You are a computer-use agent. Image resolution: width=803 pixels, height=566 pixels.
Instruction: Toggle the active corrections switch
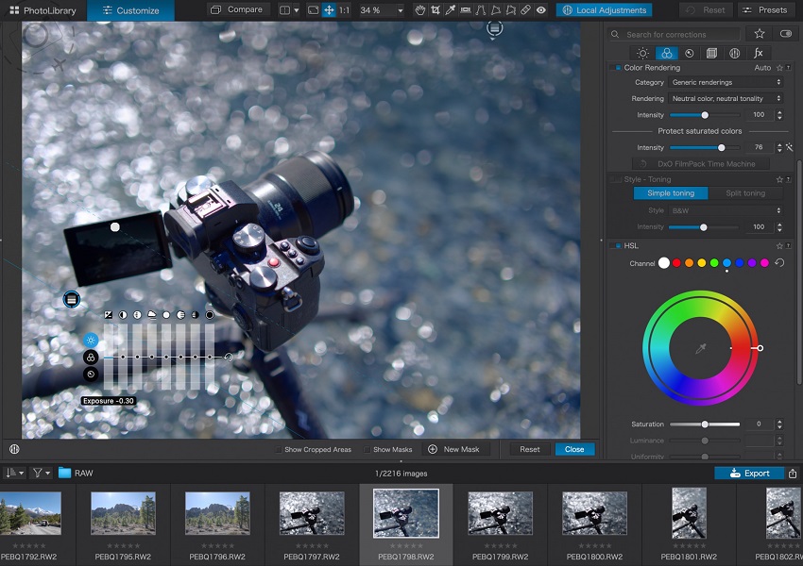[x=786, y=34]
